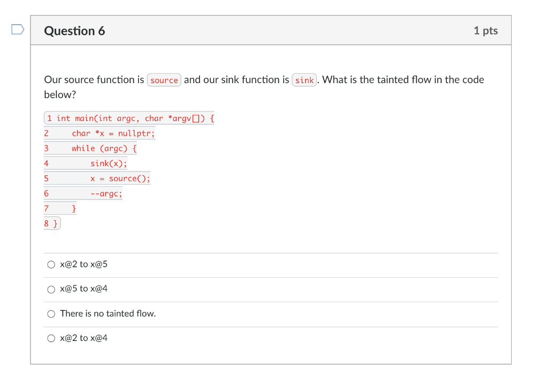Click code line '7 }'
This screenshot has width=539, height=381.
(x=60, y=208)
